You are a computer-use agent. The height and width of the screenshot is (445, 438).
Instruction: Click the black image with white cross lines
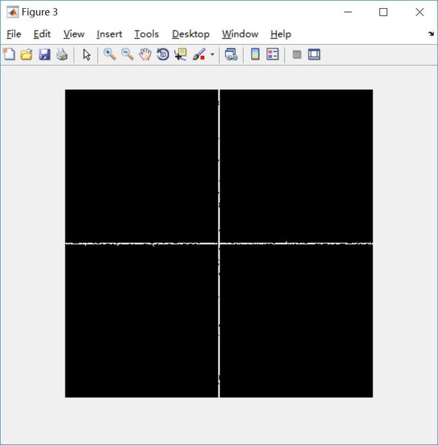coord(219,243)
